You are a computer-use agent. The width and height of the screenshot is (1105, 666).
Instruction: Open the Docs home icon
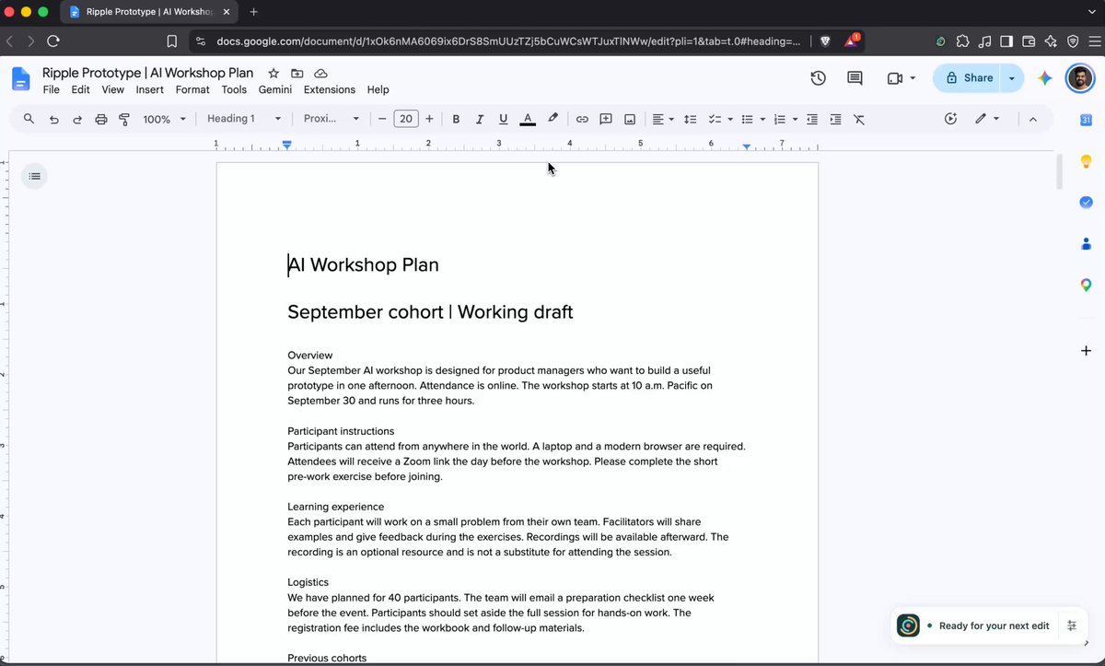(x=20, y=79)
